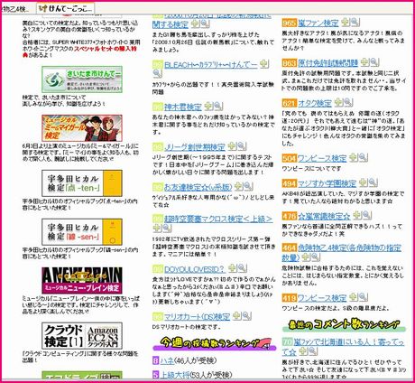The image size is (415, 383).
Task: Open the 危険物乙4検定 link
Action: coord(342,253)
